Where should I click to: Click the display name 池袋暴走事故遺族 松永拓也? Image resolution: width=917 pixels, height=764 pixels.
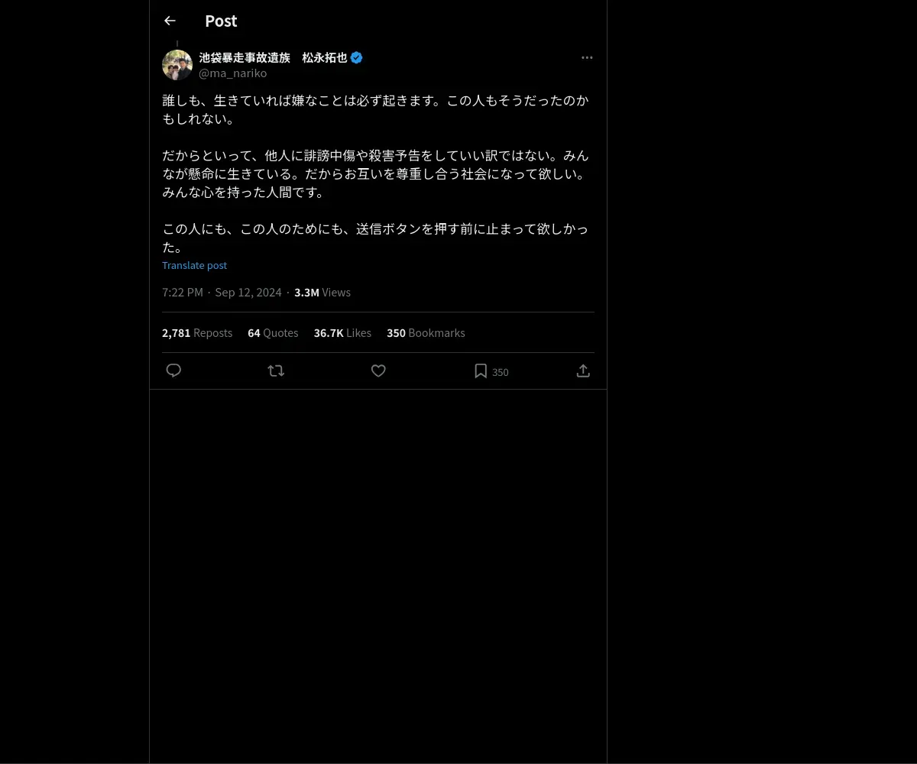274,57
